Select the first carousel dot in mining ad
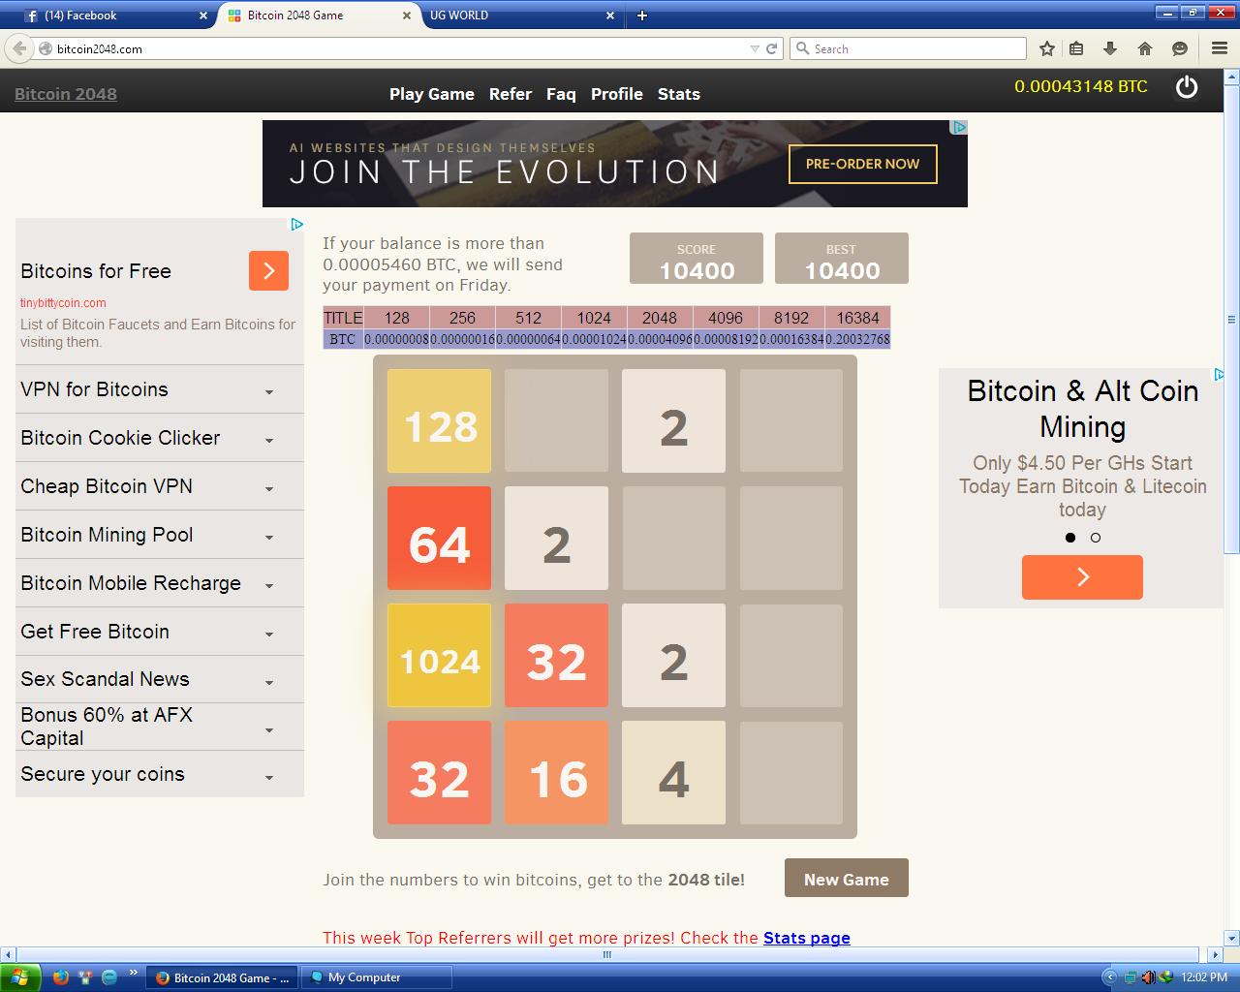 [1070, 538]
